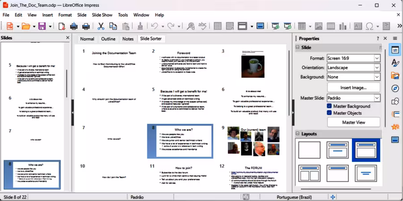Switch to the Notes view tab
Screen dimensions: 403x201
click(128, 39)
